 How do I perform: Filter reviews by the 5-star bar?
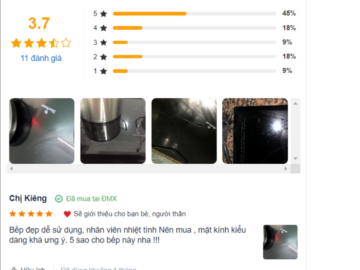(194, 13)
